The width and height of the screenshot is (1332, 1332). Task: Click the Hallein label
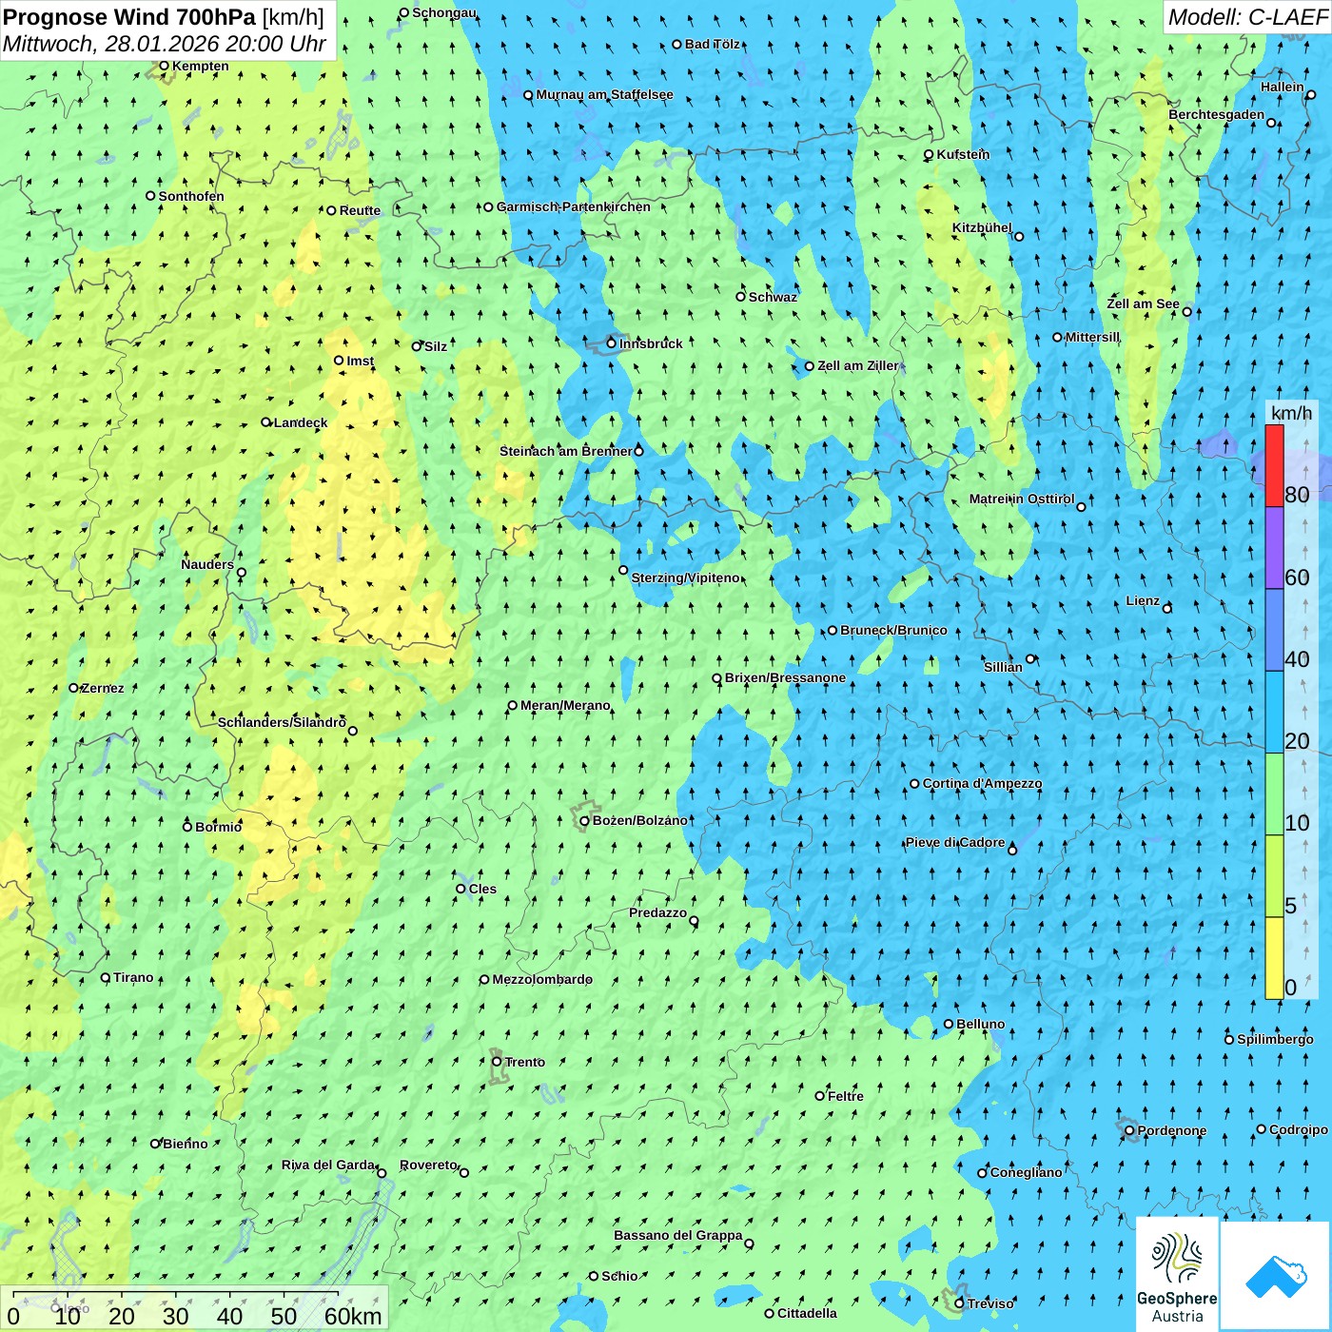(1283, 87)
